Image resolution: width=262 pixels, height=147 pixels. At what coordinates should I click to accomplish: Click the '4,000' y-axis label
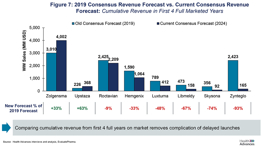click(35, 40)
